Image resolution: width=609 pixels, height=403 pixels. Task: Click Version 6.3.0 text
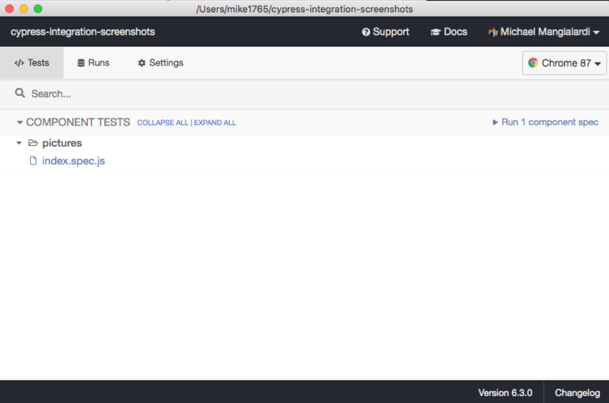pos(505,392)
